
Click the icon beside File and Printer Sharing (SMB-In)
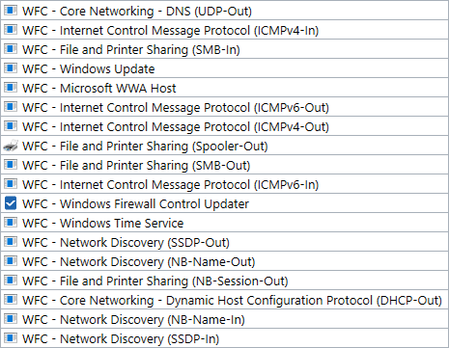(11, 49)
